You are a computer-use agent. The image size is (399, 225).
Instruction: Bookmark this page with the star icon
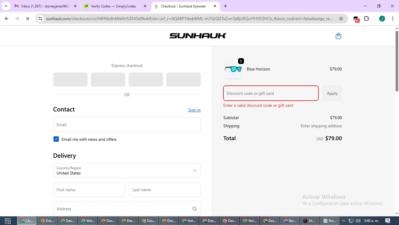(341, 19)
